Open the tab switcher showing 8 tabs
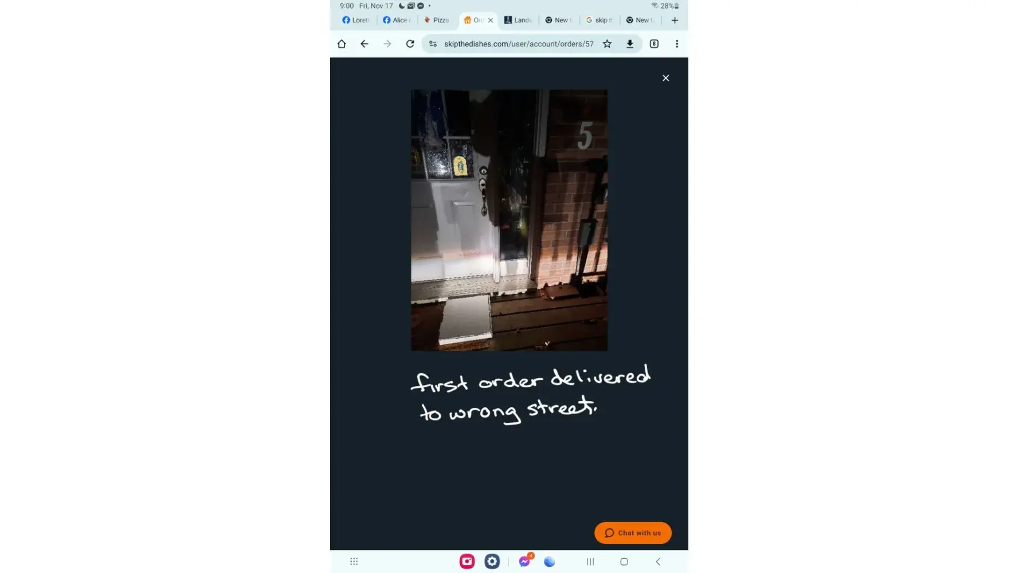 click(x=654, y=44)
